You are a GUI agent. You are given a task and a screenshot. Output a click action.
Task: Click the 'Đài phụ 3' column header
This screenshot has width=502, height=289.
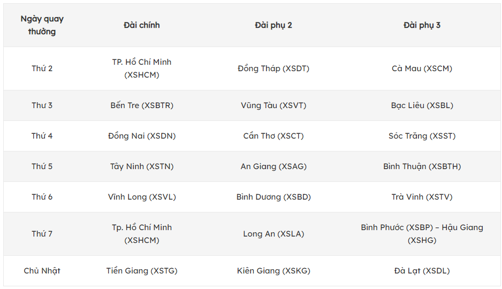[x=422, y=25]
